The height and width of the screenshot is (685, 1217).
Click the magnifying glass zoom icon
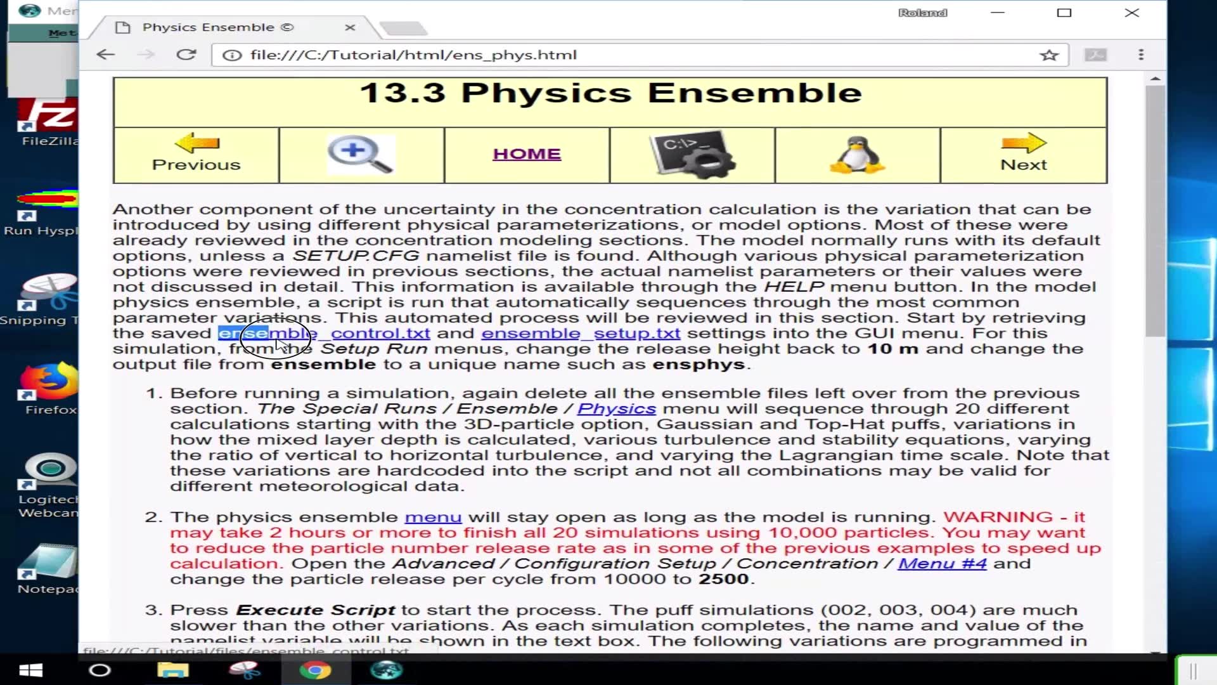point(360,154)
